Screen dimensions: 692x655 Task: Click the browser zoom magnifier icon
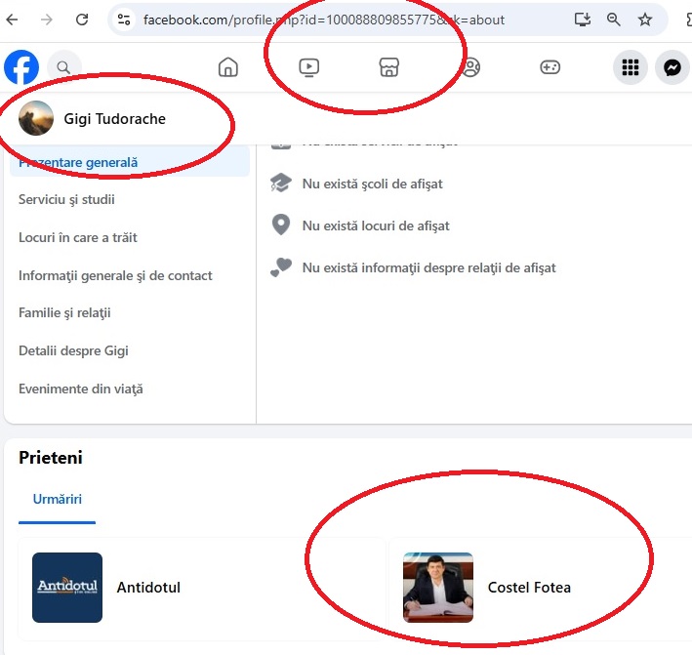point(614,20)
